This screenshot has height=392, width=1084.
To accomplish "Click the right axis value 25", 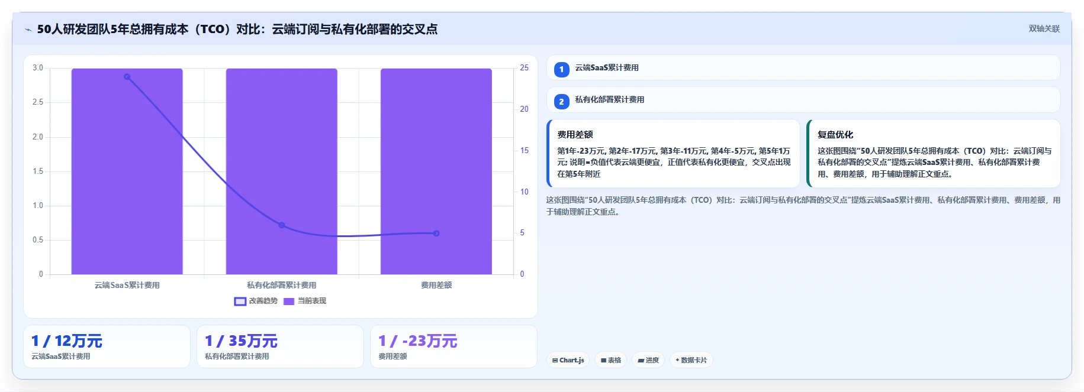I will [524, 68].
